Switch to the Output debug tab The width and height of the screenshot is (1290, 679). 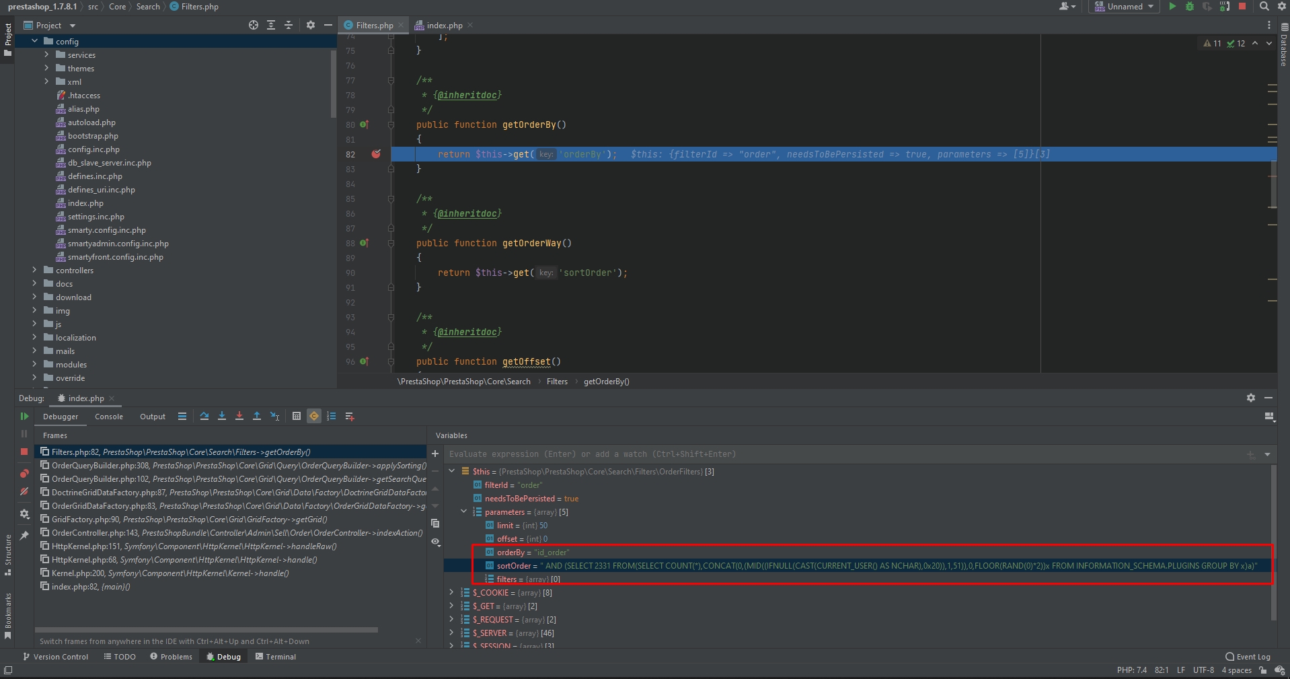pyautogui.click(x=153, y=417)
